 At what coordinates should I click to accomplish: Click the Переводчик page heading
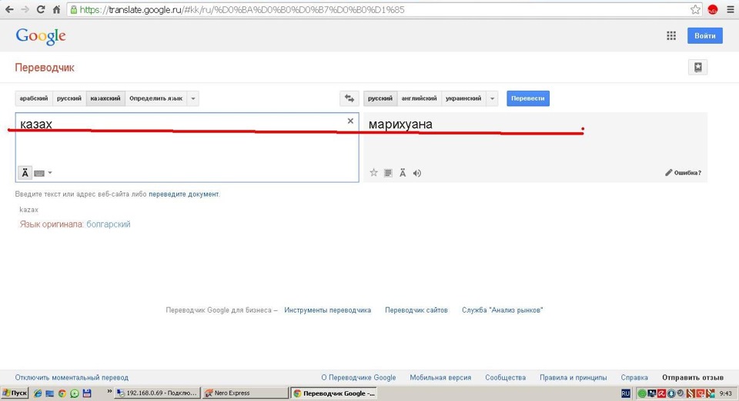point(45,68)
